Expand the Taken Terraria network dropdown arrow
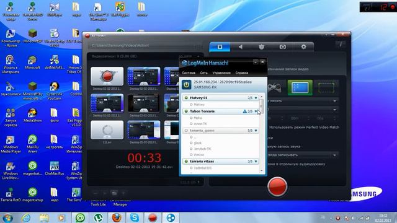The width and height of the screenshot is (397, 223). 256,111
